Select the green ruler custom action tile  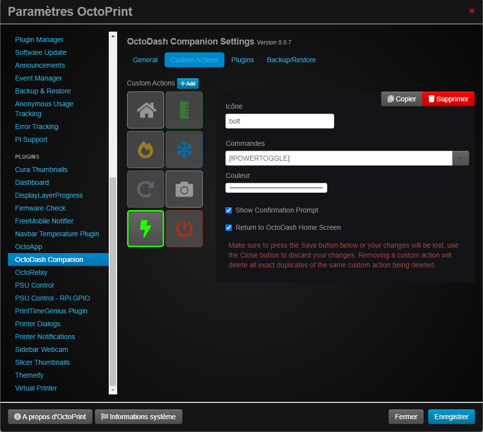click(184, 110)
